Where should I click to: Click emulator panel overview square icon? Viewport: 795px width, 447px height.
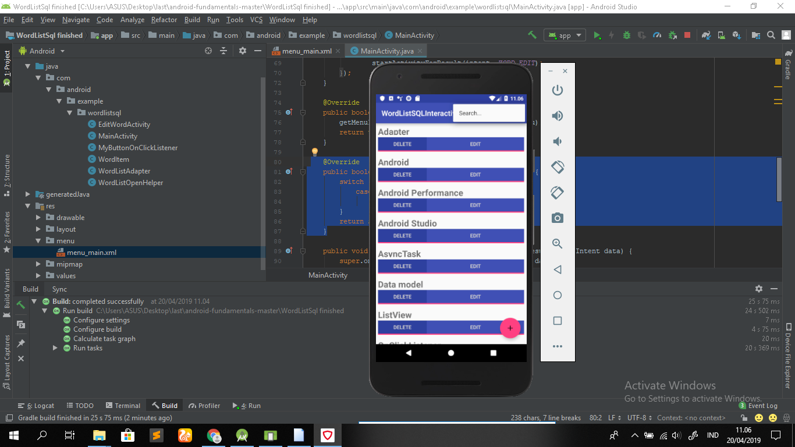click(x=558, y=321)
